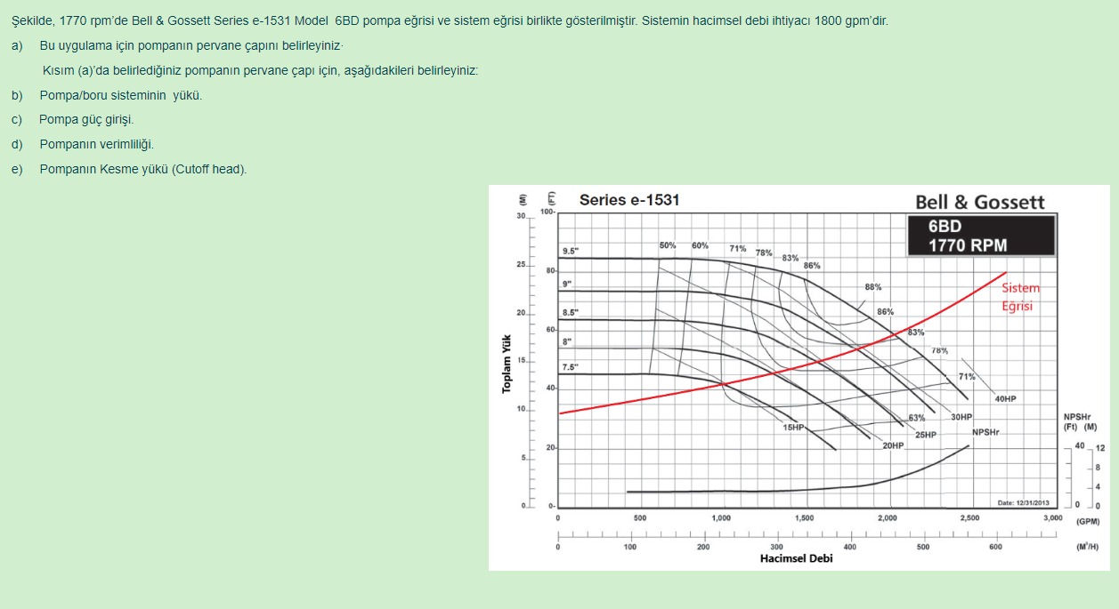Select the 15HP power label
Viewport: 1119px width, 609px height.
coord(793,428)
